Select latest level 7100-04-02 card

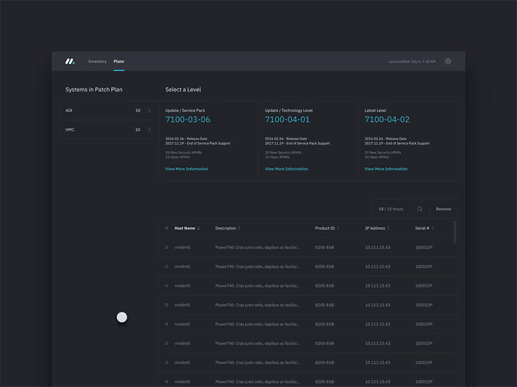[408, 141]
